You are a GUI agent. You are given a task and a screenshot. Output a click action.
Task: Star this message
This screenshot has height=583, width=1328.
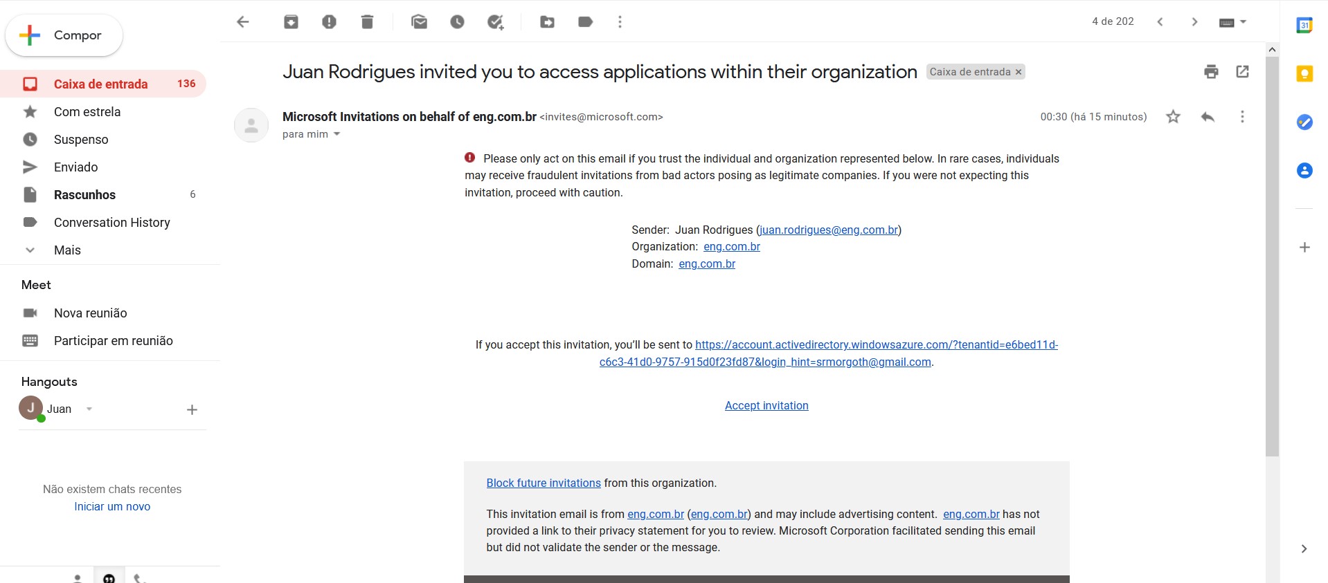tap(1173, 117)
